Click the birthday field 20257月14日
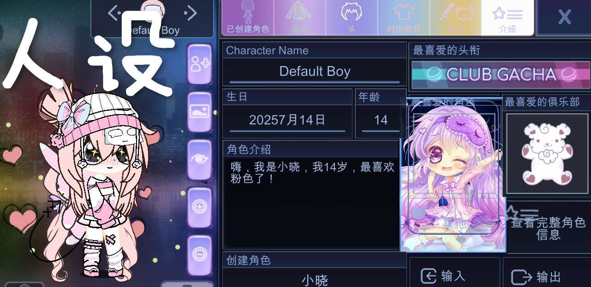The width and height of the screenshot is (591, 287). click(x=287, y=121)
